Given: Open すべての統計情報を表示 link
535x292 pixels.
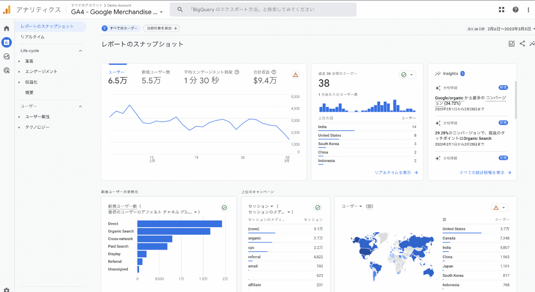Looking at the screenshot, I should pyautogui.click(x=485, y=173).
